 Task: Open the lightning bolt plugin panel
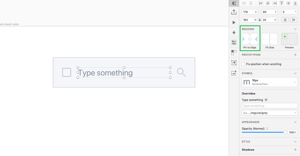[x=234, y=32]
